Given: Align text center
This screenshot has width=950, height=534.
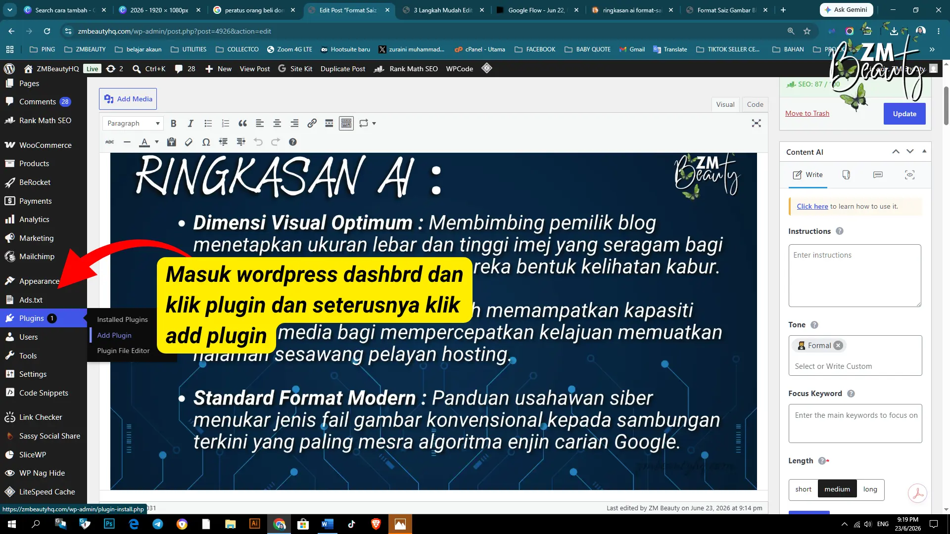Looking at the screenshot, I should click(277, 124).
